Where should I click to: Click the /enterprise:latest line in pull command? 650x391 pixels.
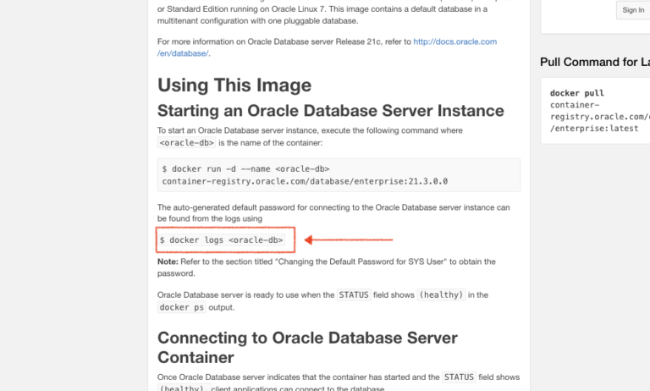click(x=594, y=129)
